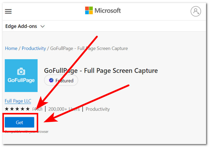Click the Featured badge
The image size is (209, 147).
pyautogui.click(x=61, y=80)
